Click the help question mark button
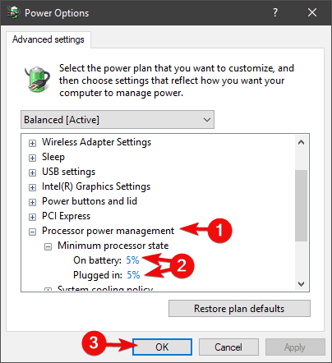This screenshot has height=363, width=332. click(x=275, y=12)
